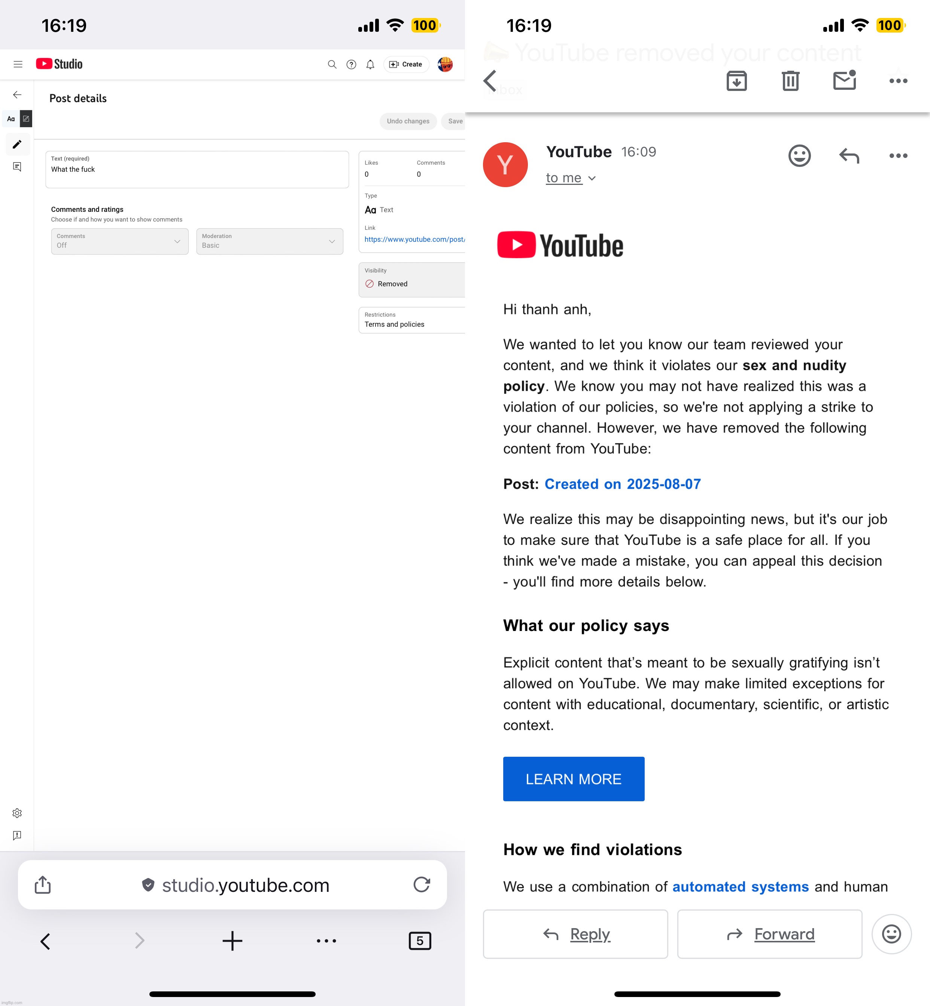Expand the Moderation Basic dropdown
The height and width of the screenshot is (1006, 930).
(x=270, y=241)
